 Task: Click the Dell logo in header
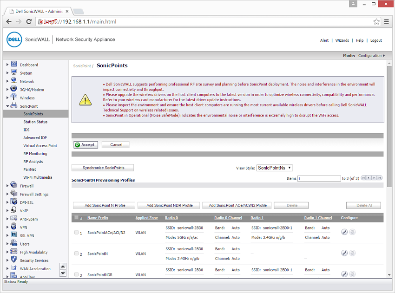(x=14, y=39)
